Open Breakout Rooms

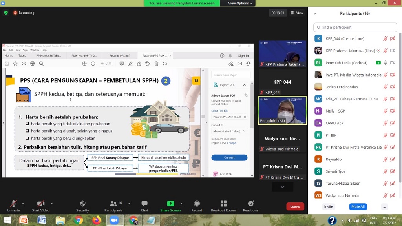click(223, 204)
